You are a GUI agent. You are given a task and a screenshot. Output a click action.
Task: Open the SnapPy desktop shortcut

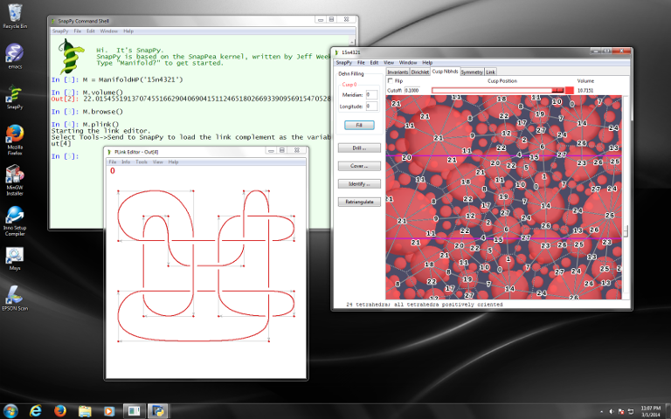click(x=15, y=96)
